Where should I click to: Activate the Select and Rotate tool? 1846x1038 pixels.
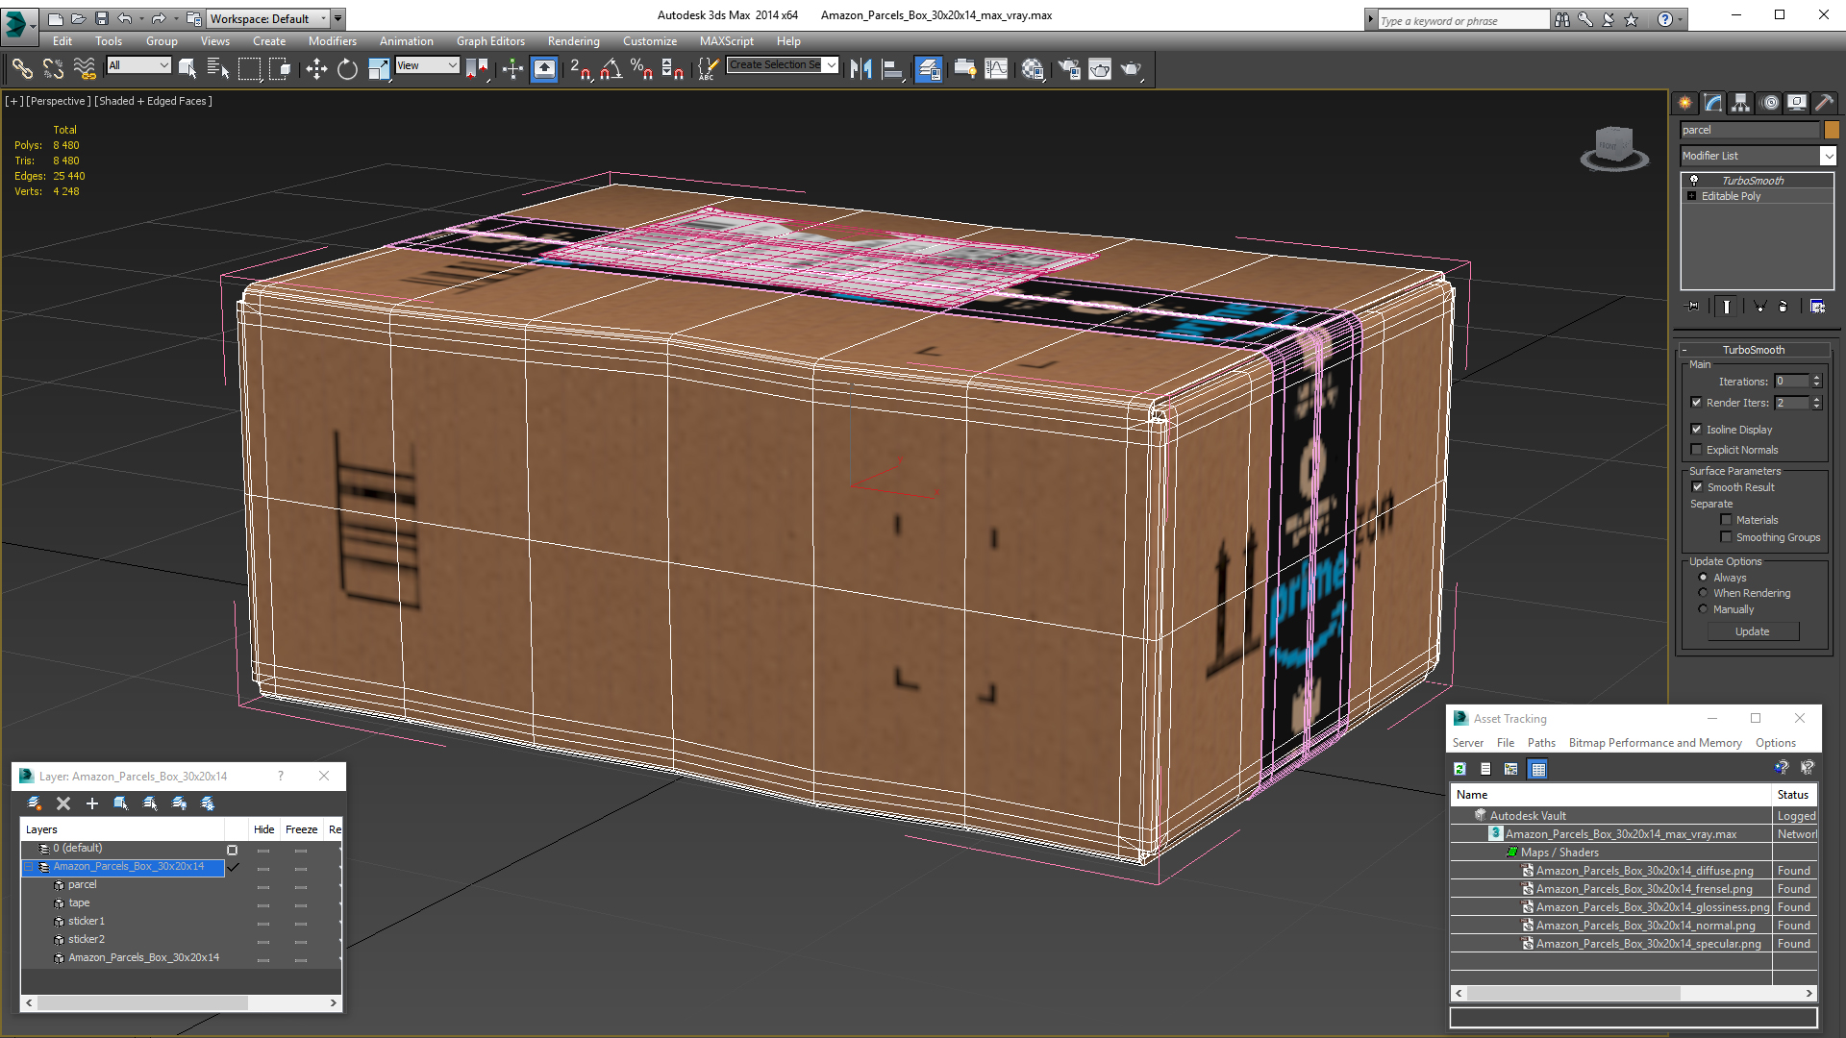click(347, 68)
